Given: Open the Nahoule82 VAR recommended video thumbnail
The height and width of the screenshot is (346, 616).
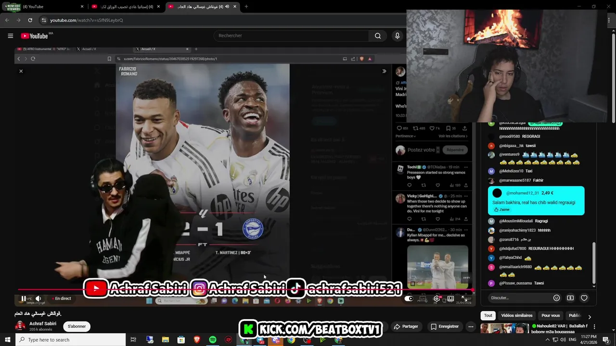Looking at the screenshot, I should (x=505, y=329).
